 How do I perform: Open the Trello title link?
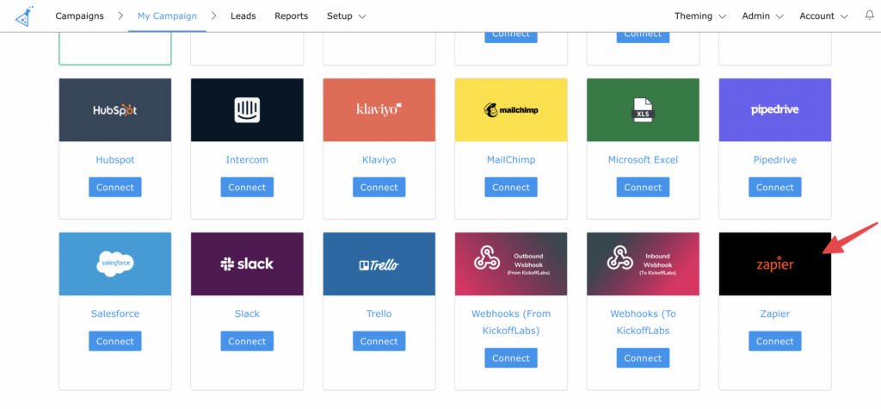[379, 314]
